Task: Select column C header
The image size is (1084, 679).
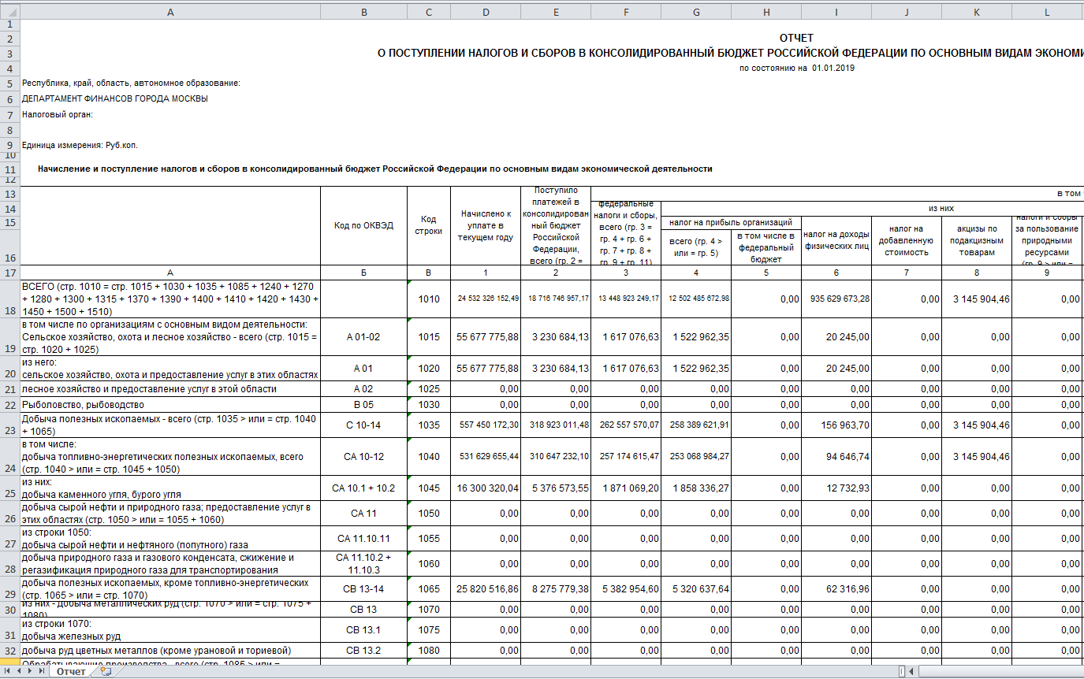Action: click(x=428, y=13)
